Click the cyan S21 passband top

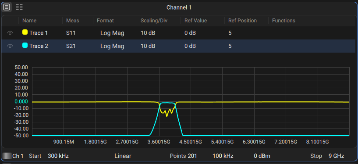click(167, 103)
